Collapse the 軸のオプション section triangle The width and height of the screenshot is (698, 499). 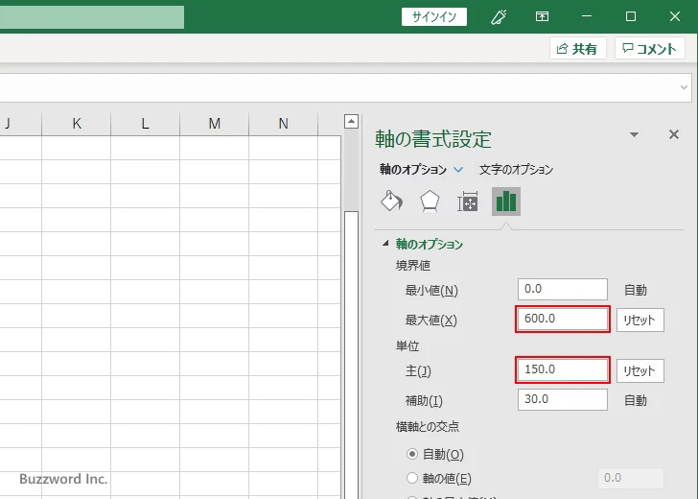(385, 244)
